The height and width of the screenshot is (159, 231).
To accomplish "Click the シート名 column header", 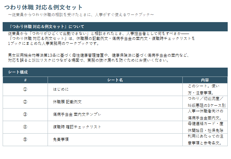I will pyautogui.click(x=115, y=80).
